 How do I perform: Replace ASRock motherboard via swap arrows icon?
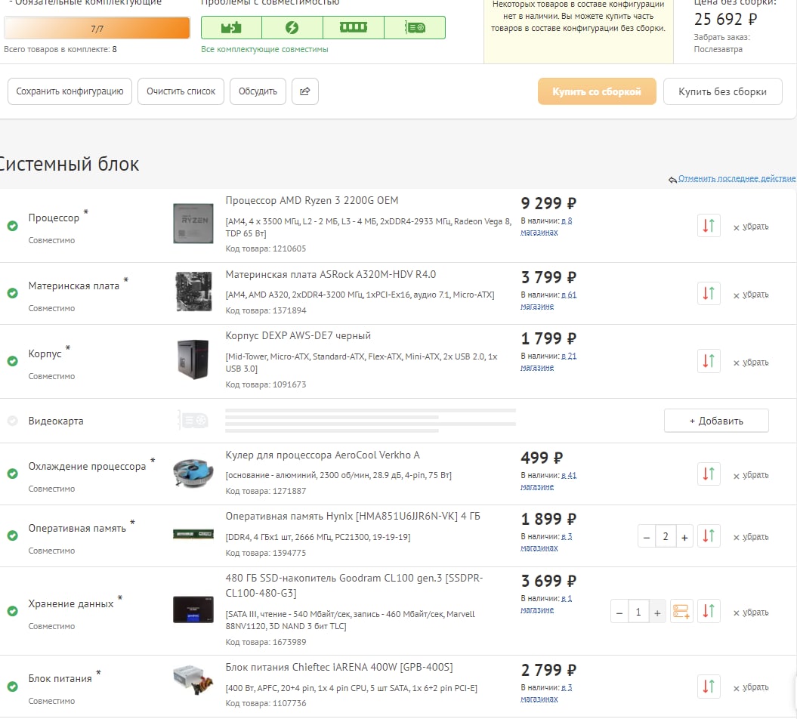coord(709,293)
